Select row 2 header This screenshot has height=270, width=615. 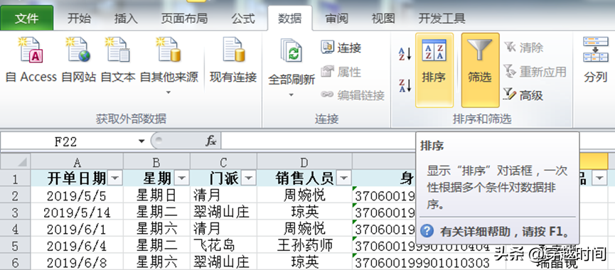pos(16,195)
